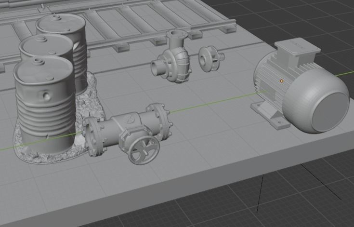Click the motor terminal box lid

tap(298, 47)
